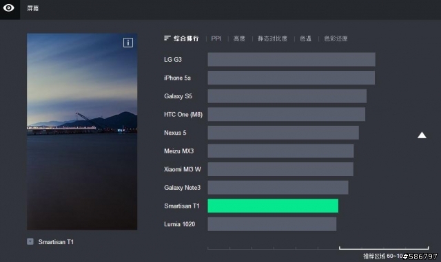Click the eye screen icon in the header
Viewport: 441px width, 262px height.
pos(9,8)
